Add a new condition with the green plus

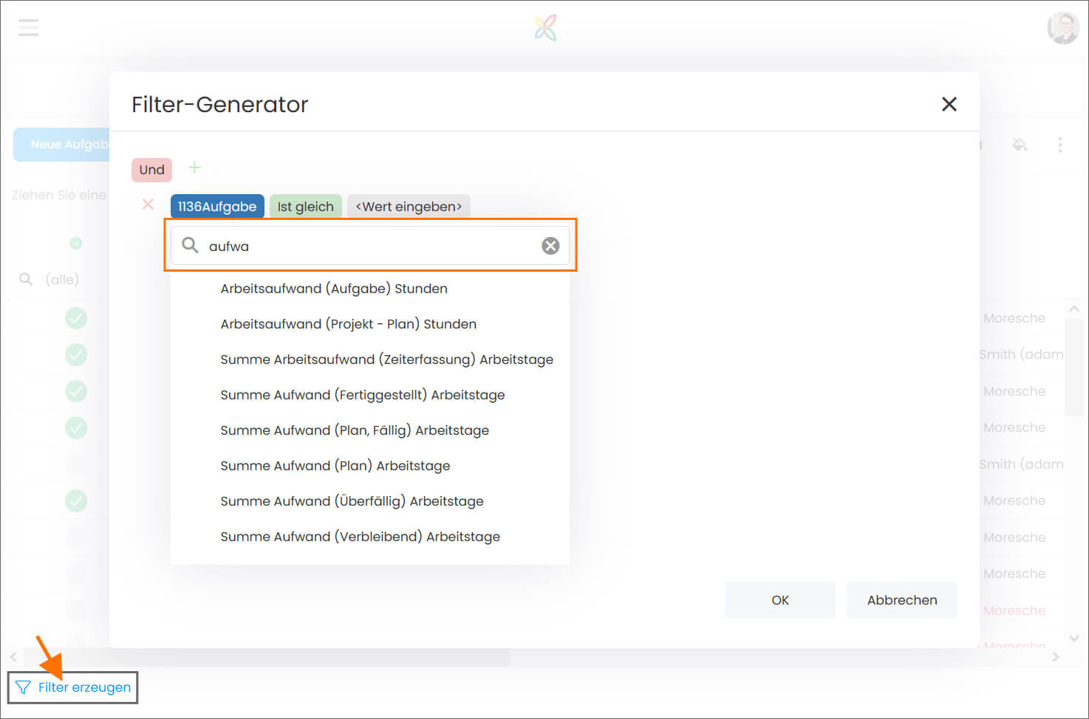coord(194,168)
